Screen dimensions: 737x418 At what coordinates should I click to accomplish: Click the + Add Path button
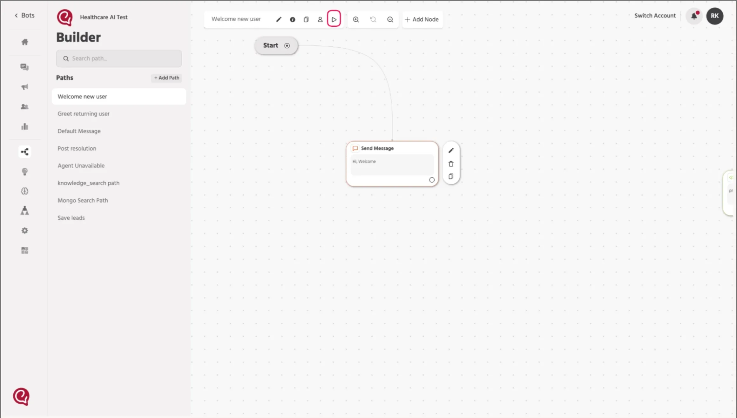(166, 78)
